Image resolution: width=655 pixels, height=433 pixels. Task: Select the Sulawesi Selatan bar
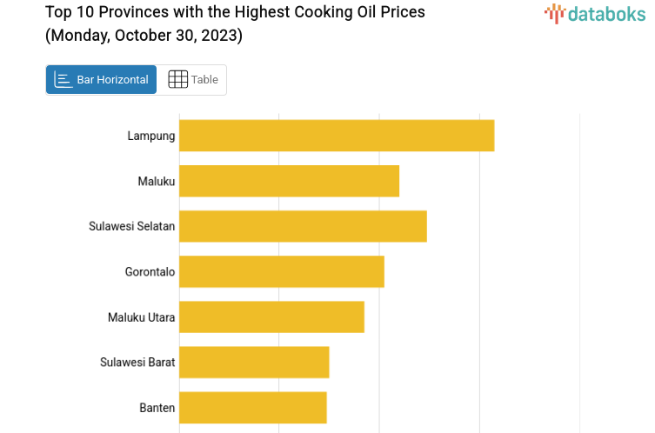pyautogui.click(x=303, y=226)
